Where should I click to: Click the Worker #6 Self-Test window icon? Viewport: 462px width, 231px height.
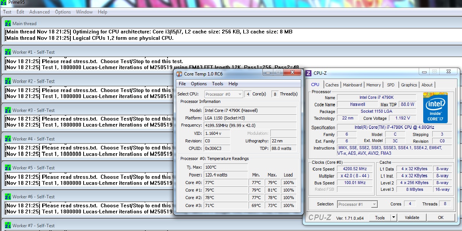click(8, 196)
